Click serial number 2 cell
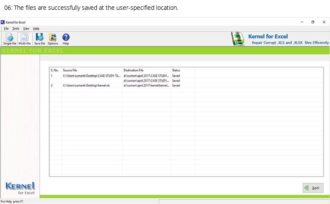Viewport: 330px width, 204px height. click(x=52, y=85)
